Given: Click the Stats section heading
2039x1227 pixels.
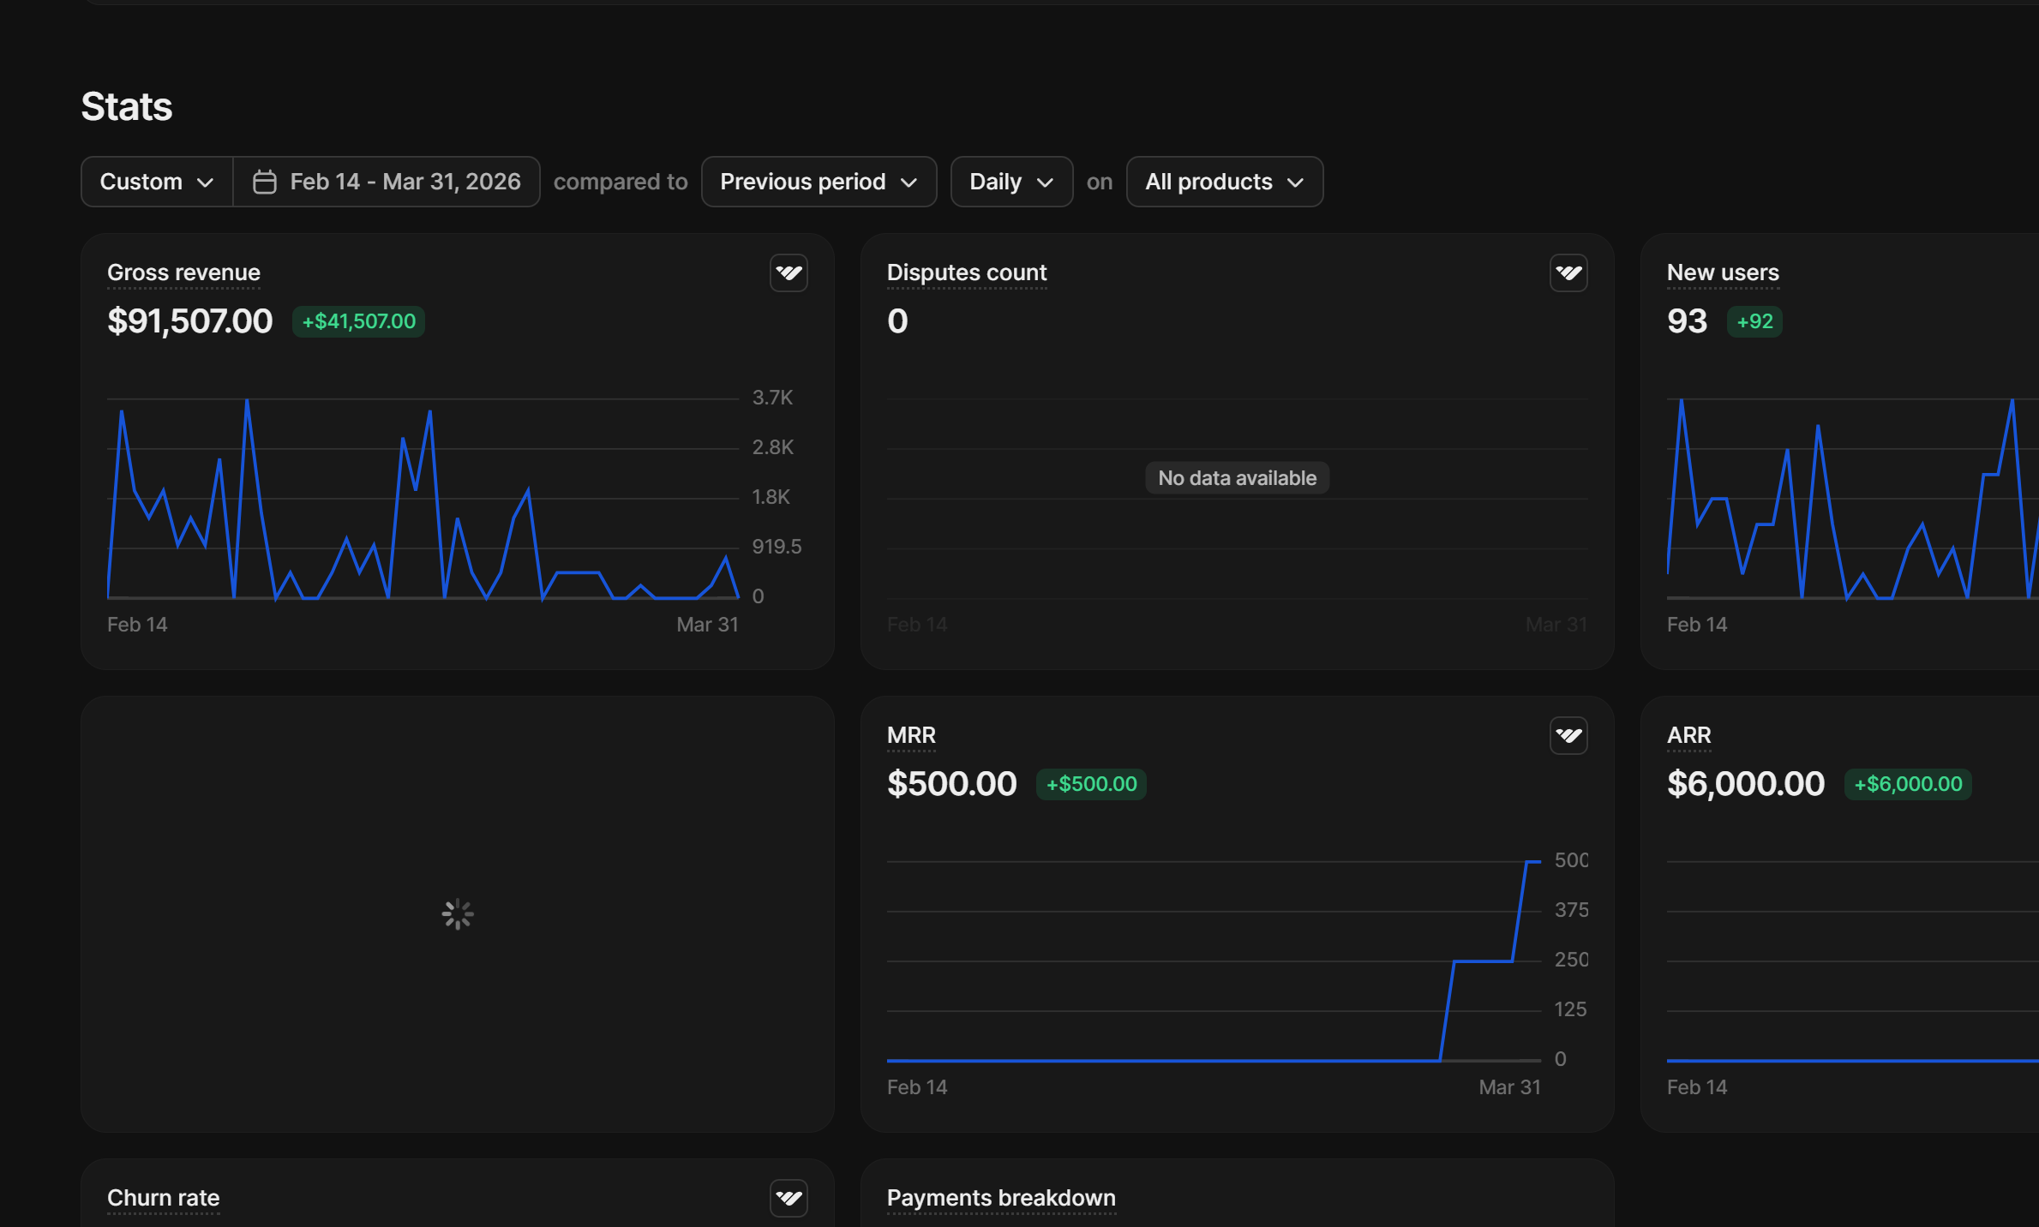Looking at the screenshot, I should click(127, 107).
